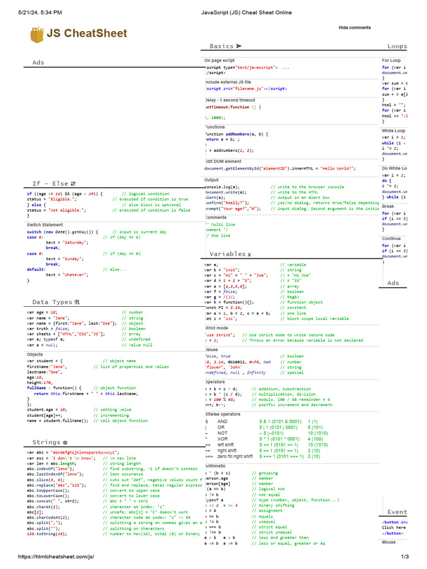
Task: Click the 5/21/24, 5:34 PM timestamp
Action: 40,12
